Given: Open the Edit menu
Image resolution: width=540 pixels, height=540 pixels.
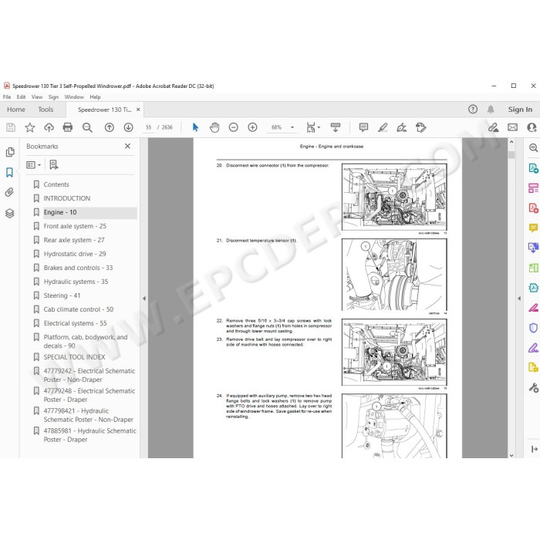Looking at the screenshot, I should pyautogui.click(x=21, y=97).
